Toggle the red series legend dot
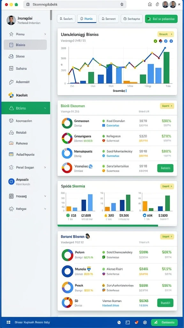This screenshot has height=328, width=184. [161, 41]
